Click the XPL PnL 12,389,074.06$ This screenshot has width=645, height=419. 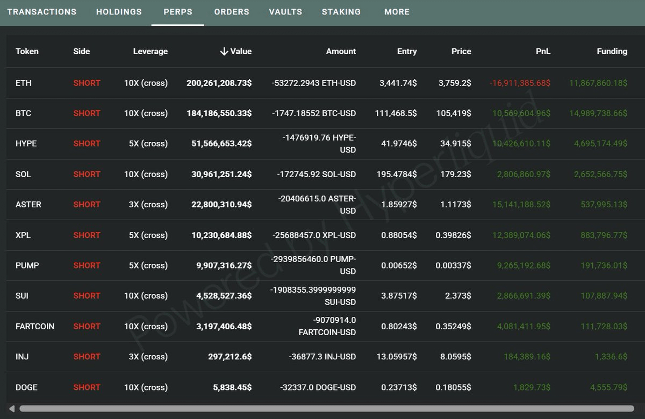tap(521, 235)
